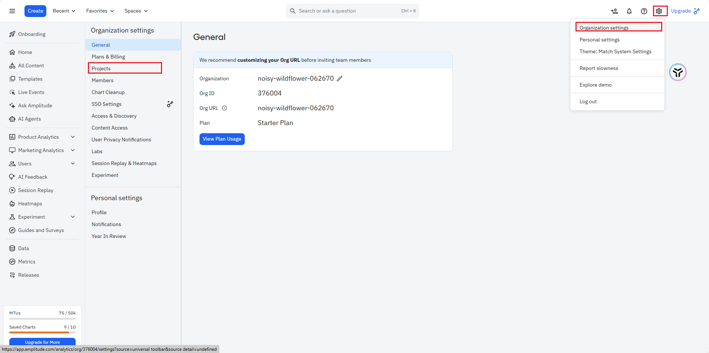Open Members settings
709x353 pixels.
click(133, 80)
